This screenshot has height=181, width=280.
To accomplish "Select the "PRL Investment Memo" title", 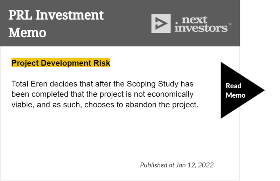I will click(56, 24).
